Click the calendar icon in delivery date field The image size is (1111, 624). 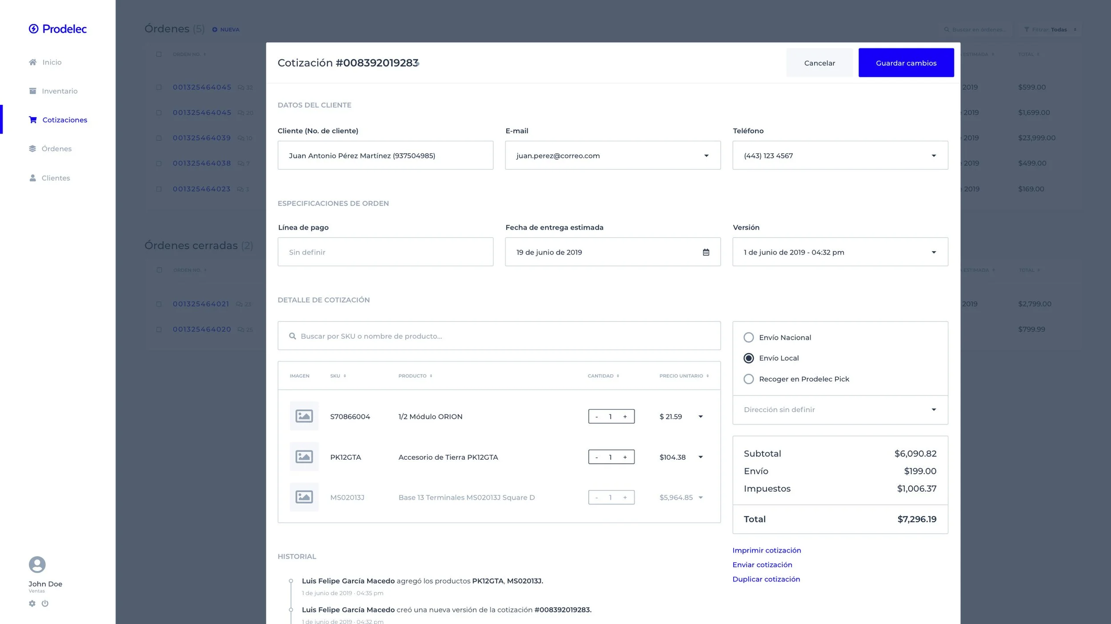pos(706,252)
